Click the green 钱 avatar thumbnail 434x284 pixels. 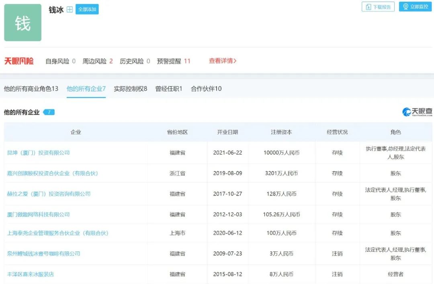point(23,23)
